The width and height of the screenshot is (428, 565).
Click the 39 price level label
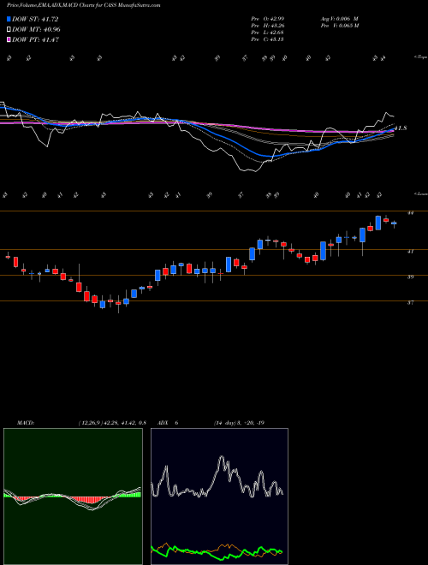410,277
